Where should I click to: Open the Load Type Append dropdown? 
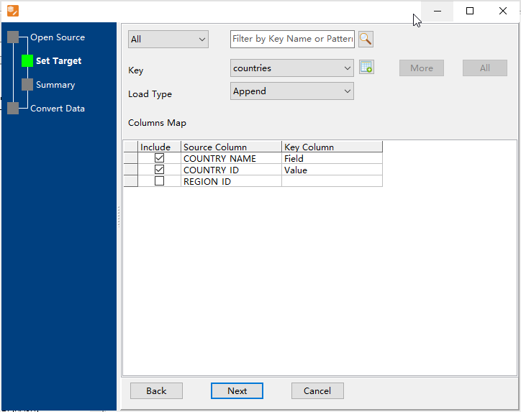291,91
